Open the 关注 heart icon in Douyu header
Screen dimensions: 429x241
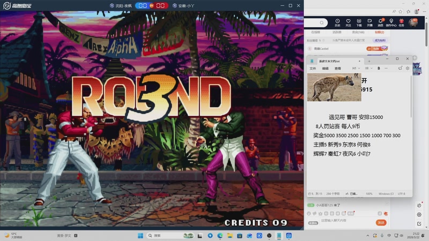tap(348, 22)
